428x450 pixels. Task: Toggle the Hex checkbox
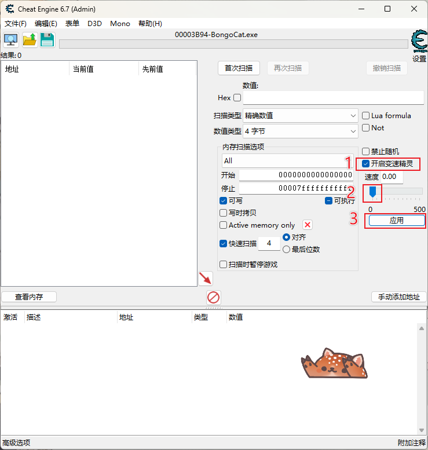point(237,98)
